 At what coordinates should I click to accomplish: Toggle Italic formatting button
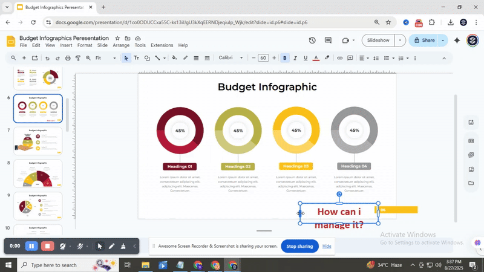(295, 58)
